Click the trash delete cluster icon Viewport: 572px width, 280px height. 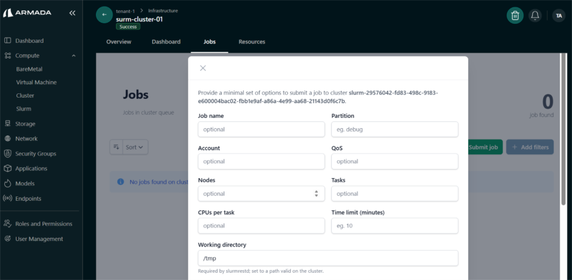tap(515, 16)
